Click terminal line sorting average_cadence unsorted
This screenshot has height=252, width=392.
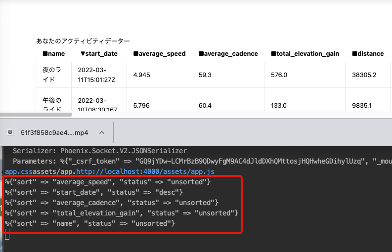(x=112, y=203)
